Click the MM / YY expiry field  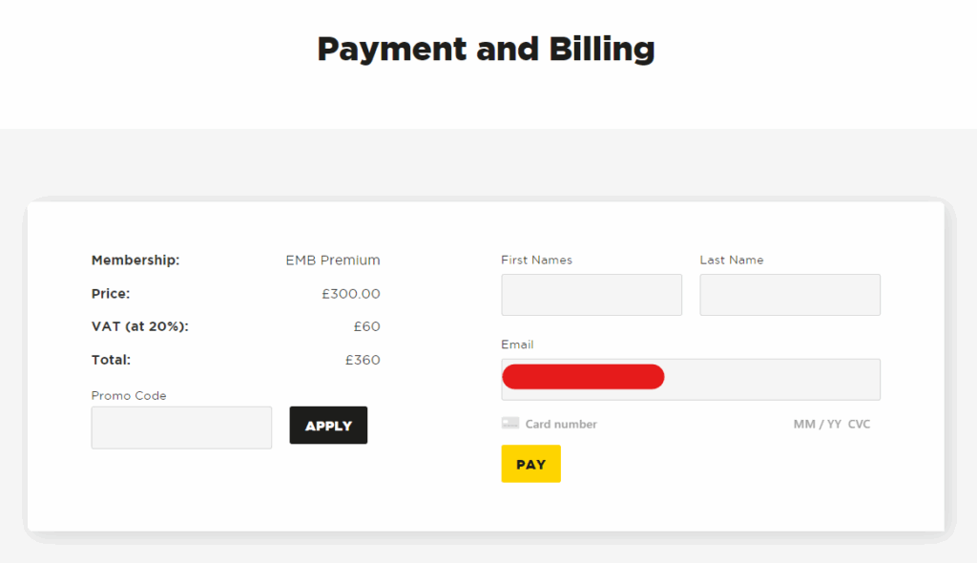(x=817, y=424)
